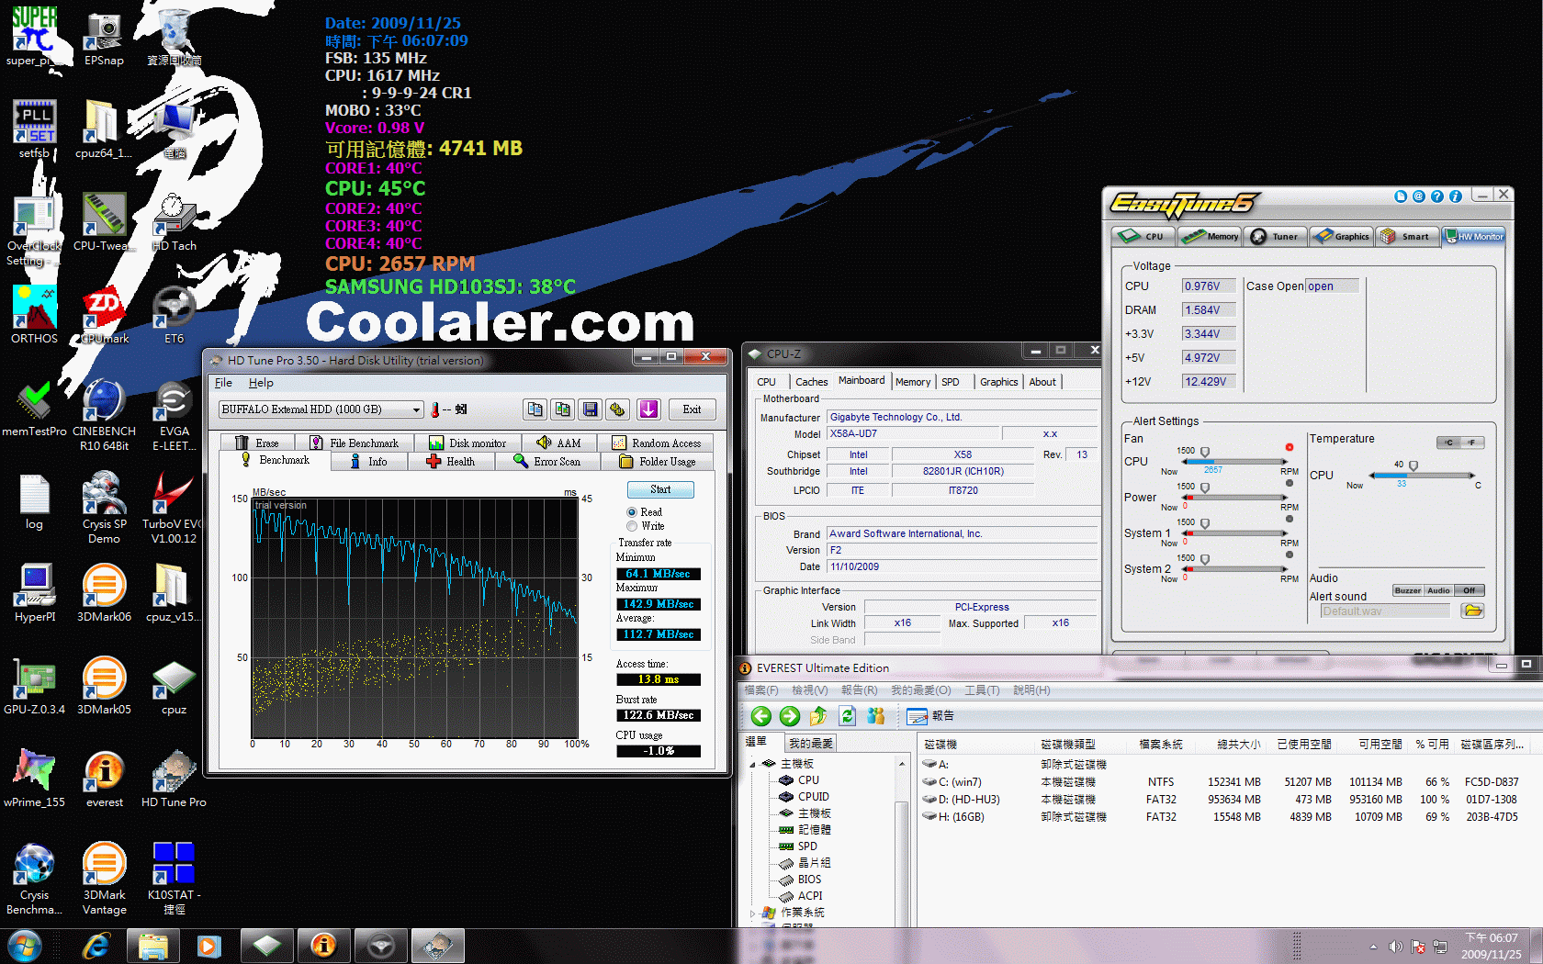Open the wPrime_155 desktop icon
Screen dimensions: 1543x964
(x=34, y=778)
